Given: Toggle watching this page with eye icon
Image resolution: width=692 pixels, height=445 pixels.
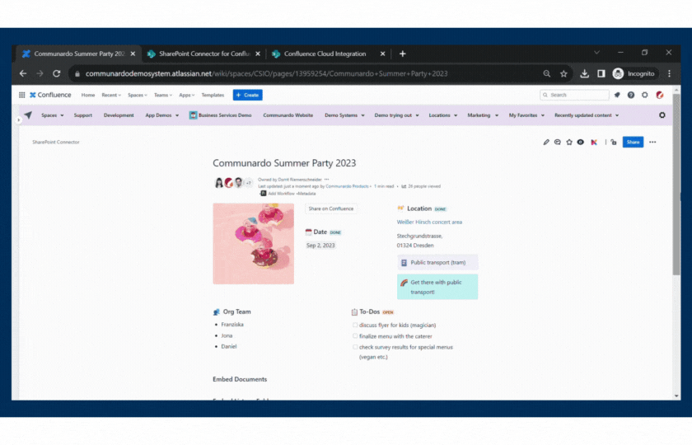Looking at the screenshot, I should [x=580, y=142].
